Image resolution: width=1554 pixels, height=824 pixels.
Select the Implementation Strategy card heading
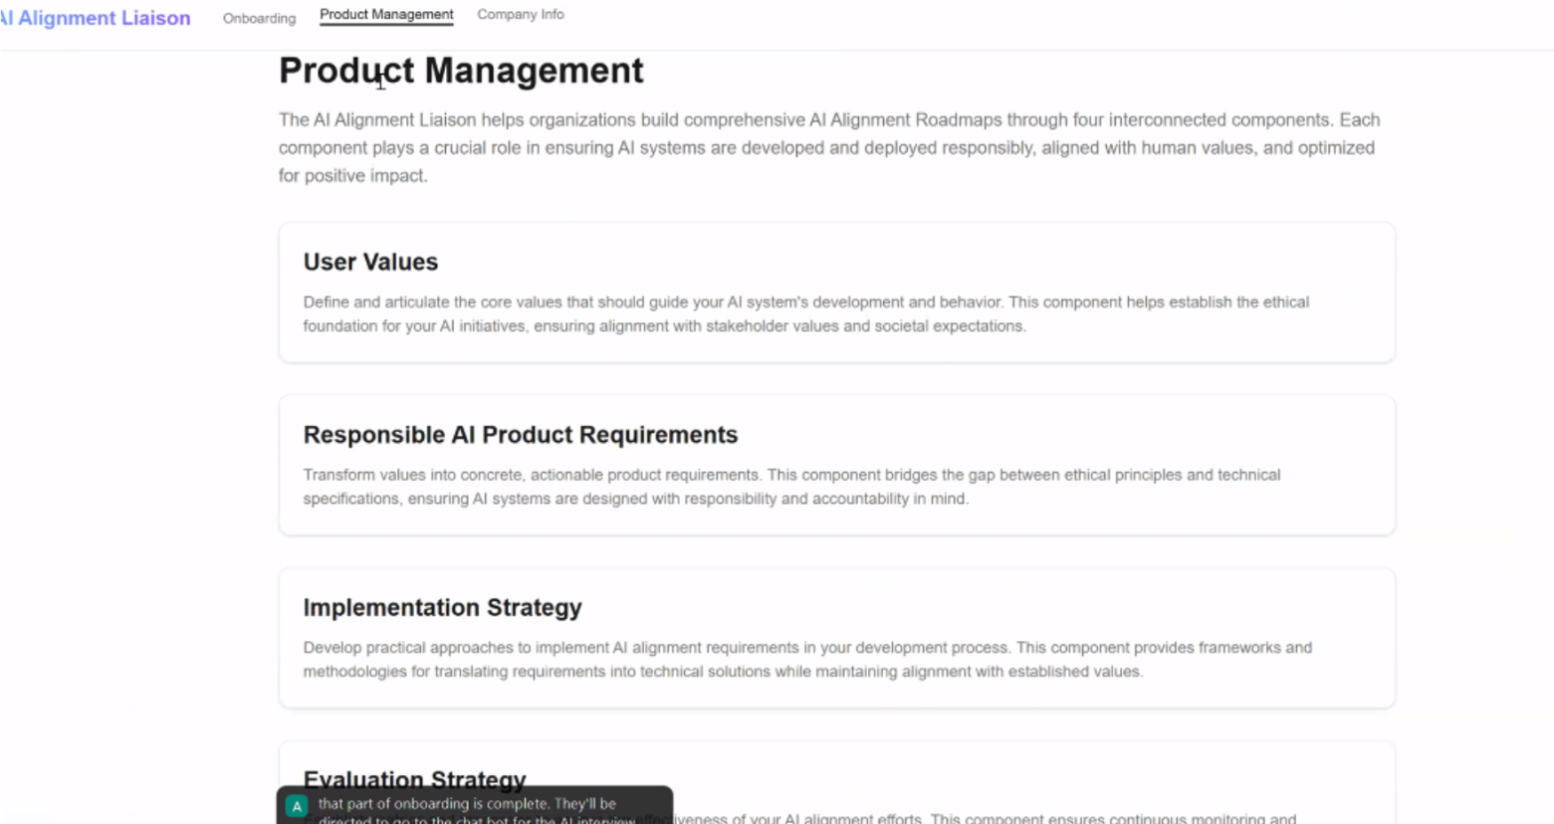[x=443, y=607]
